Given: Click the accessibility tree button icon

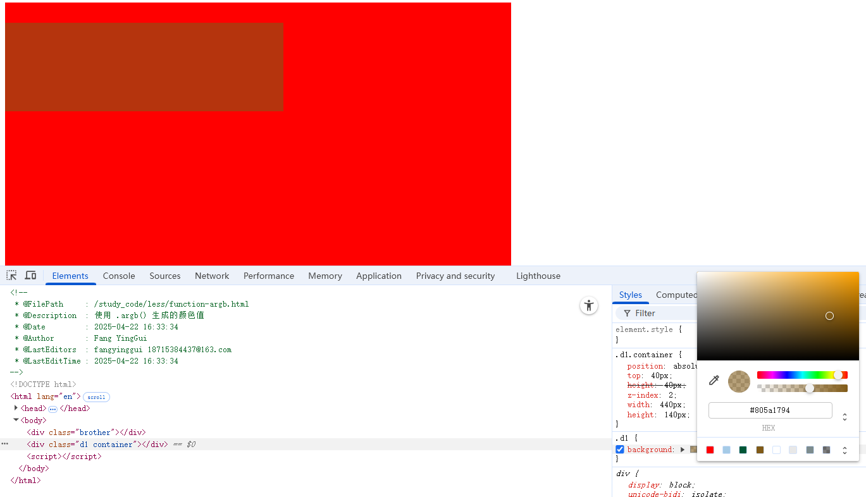Looking at the screenshot, I should [589, 306].
